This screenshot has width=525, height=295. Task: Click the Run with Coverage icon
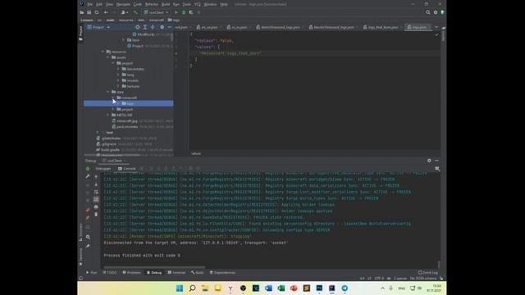(191, 12)
